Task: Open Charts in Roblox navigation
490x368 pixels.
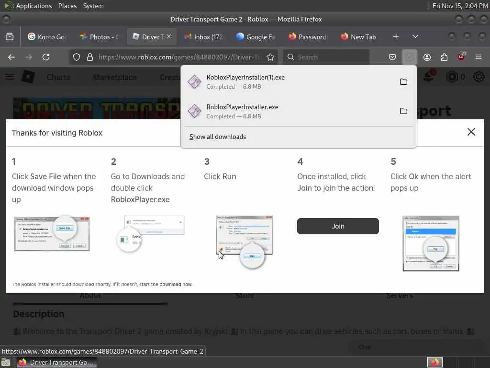Action: (x=58, y=77)
